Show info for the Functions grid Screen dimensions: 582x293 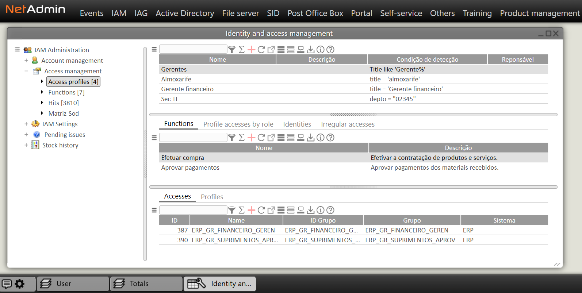point(321,137)
